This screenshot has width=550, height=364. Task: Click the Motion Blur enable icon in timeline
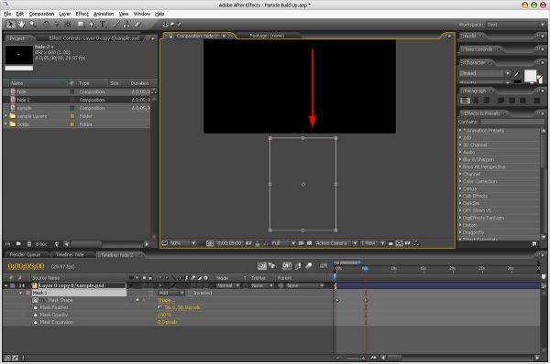[x=309, y=266]
